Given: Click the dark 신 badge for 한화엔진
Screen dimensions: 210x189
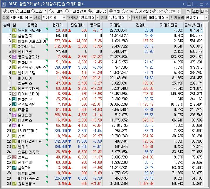Looking at the screenshot, I should 14,99.
